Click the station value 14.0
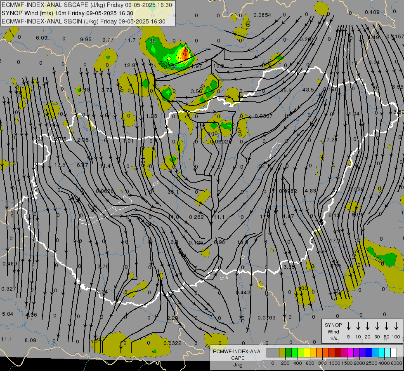Image resolution: width=404 pixels, height=371 pixels. 173,217
